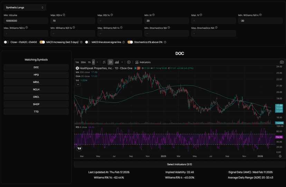
Task: Click the Compare or Add Symbol plus icon
Action: pos(129,62)
